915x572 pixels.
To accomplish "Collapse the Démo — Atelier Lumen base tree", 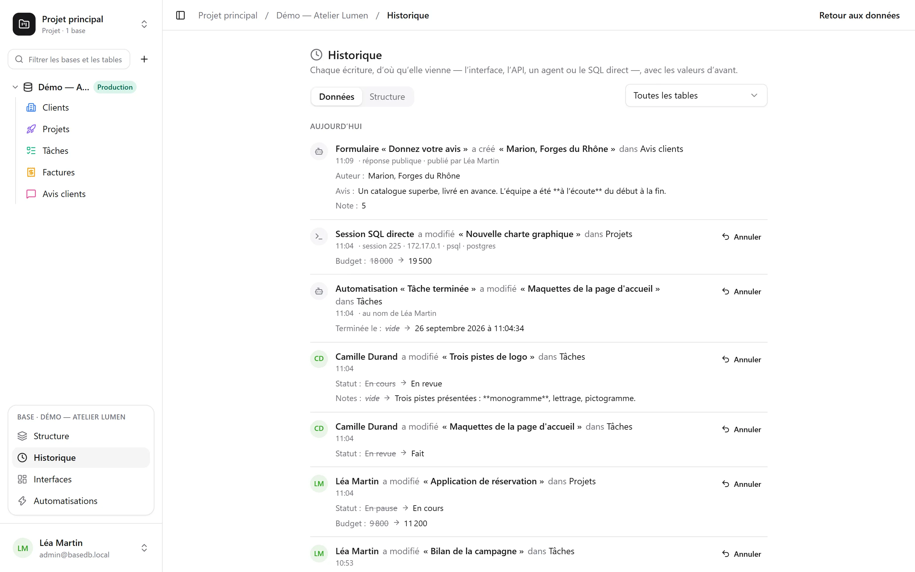I will pos(15,87).
